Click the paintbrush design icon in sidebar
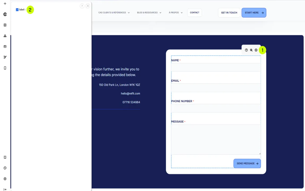Image resolution: width=305 pixels, height=191 pixels. [x=5, y=57]
